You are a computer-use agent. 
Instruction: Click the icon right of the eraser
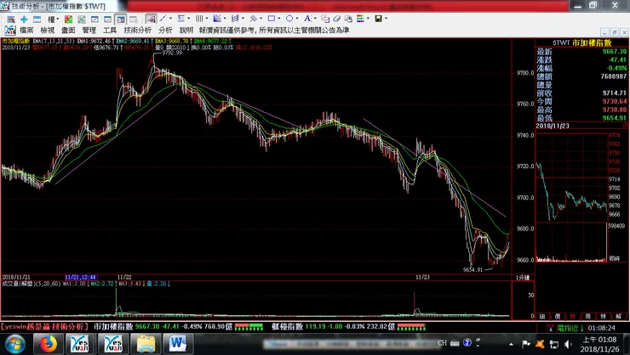[x=348, y=19]
